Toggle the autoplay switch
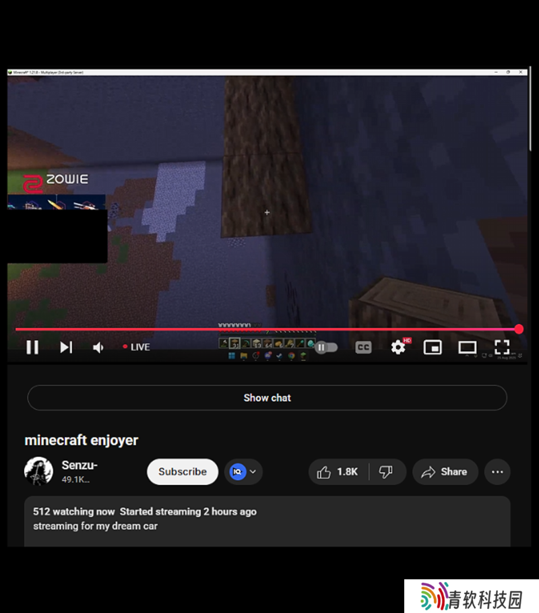The image size is (539, 613). (x=326, y=347)
